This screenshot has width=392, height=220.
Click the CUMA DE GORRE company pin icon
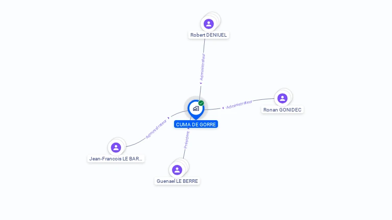tap(196, 109)
